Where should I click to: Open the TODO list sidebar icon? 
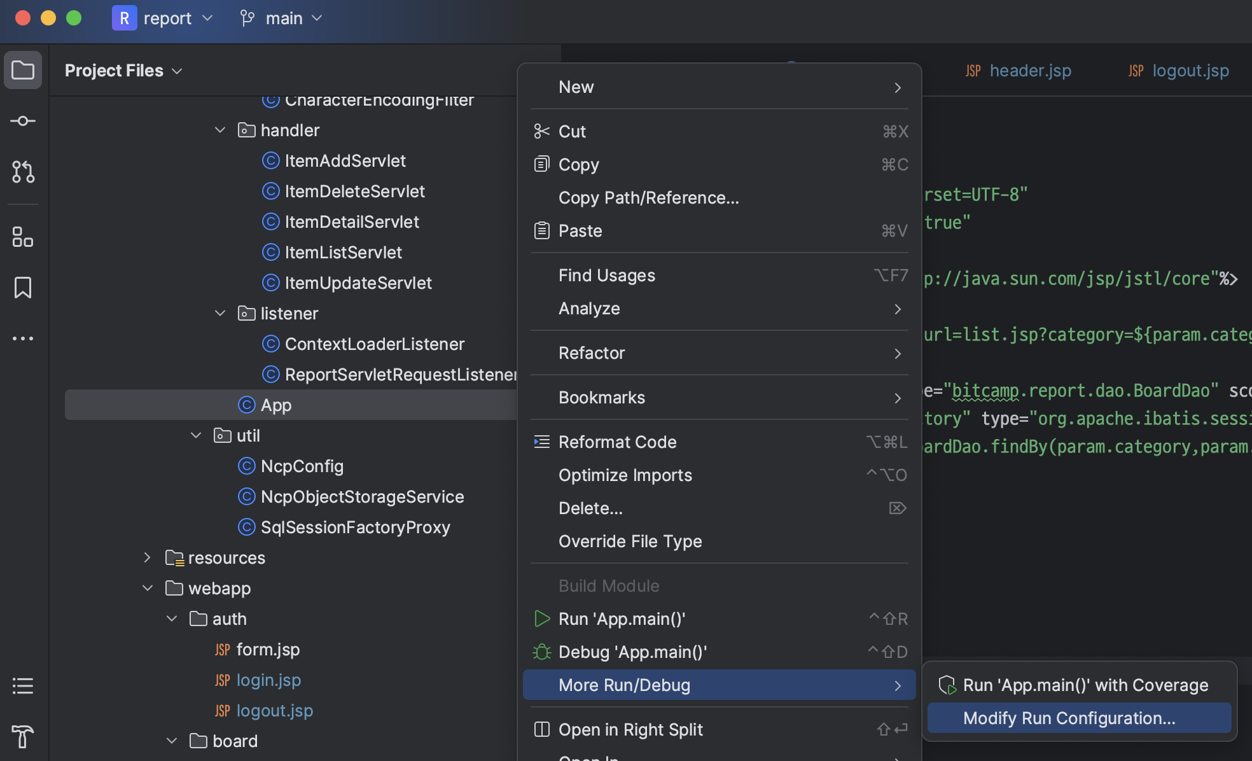pos(23,686)
